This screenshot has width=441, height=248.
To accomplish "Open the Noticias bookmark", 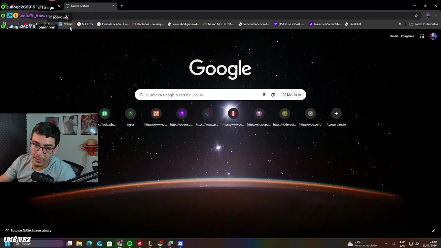I will (66, 24).
